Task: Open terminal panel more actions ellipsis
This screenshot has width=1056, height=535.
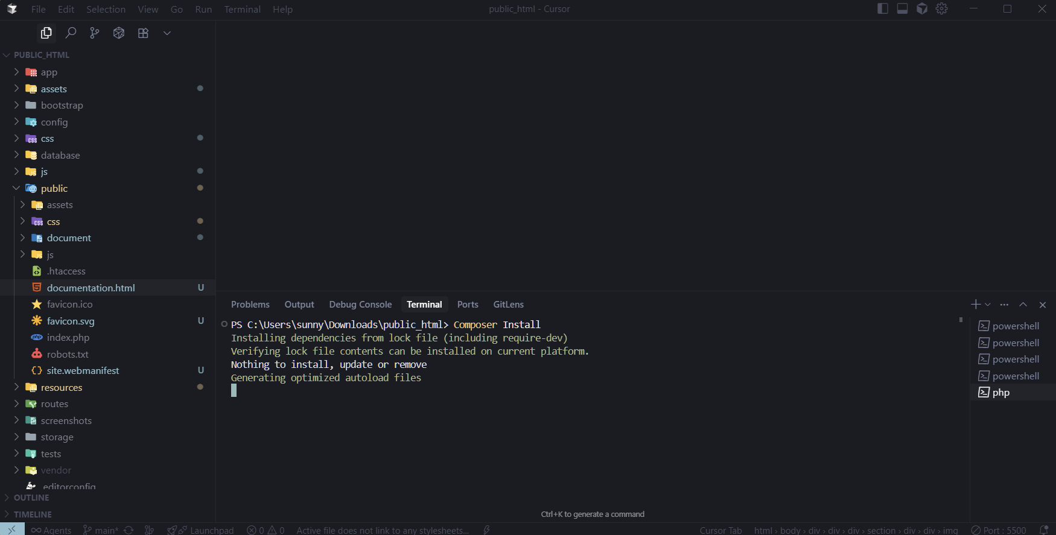Action: [1004, 305]
